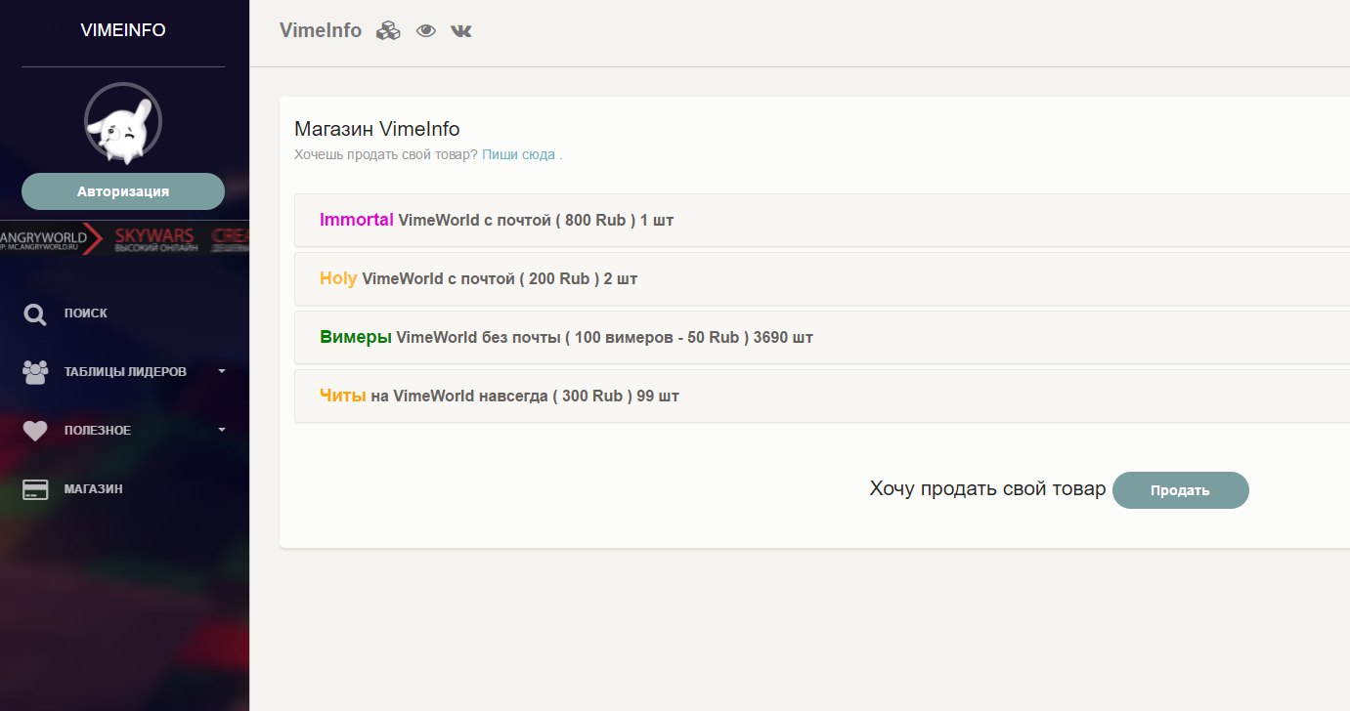Click the VIMEINFO sidebar title

[123, 30]
